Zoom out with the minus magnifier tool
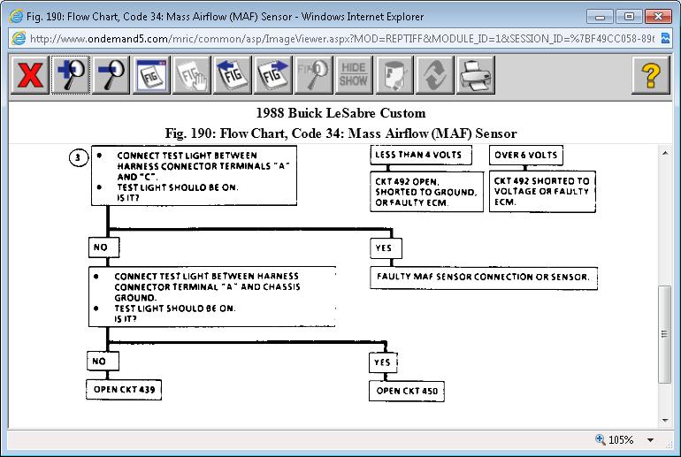Image resolution: width=681 pixels, height=457 pixels. pyautogui.click(x=111, y=74)
